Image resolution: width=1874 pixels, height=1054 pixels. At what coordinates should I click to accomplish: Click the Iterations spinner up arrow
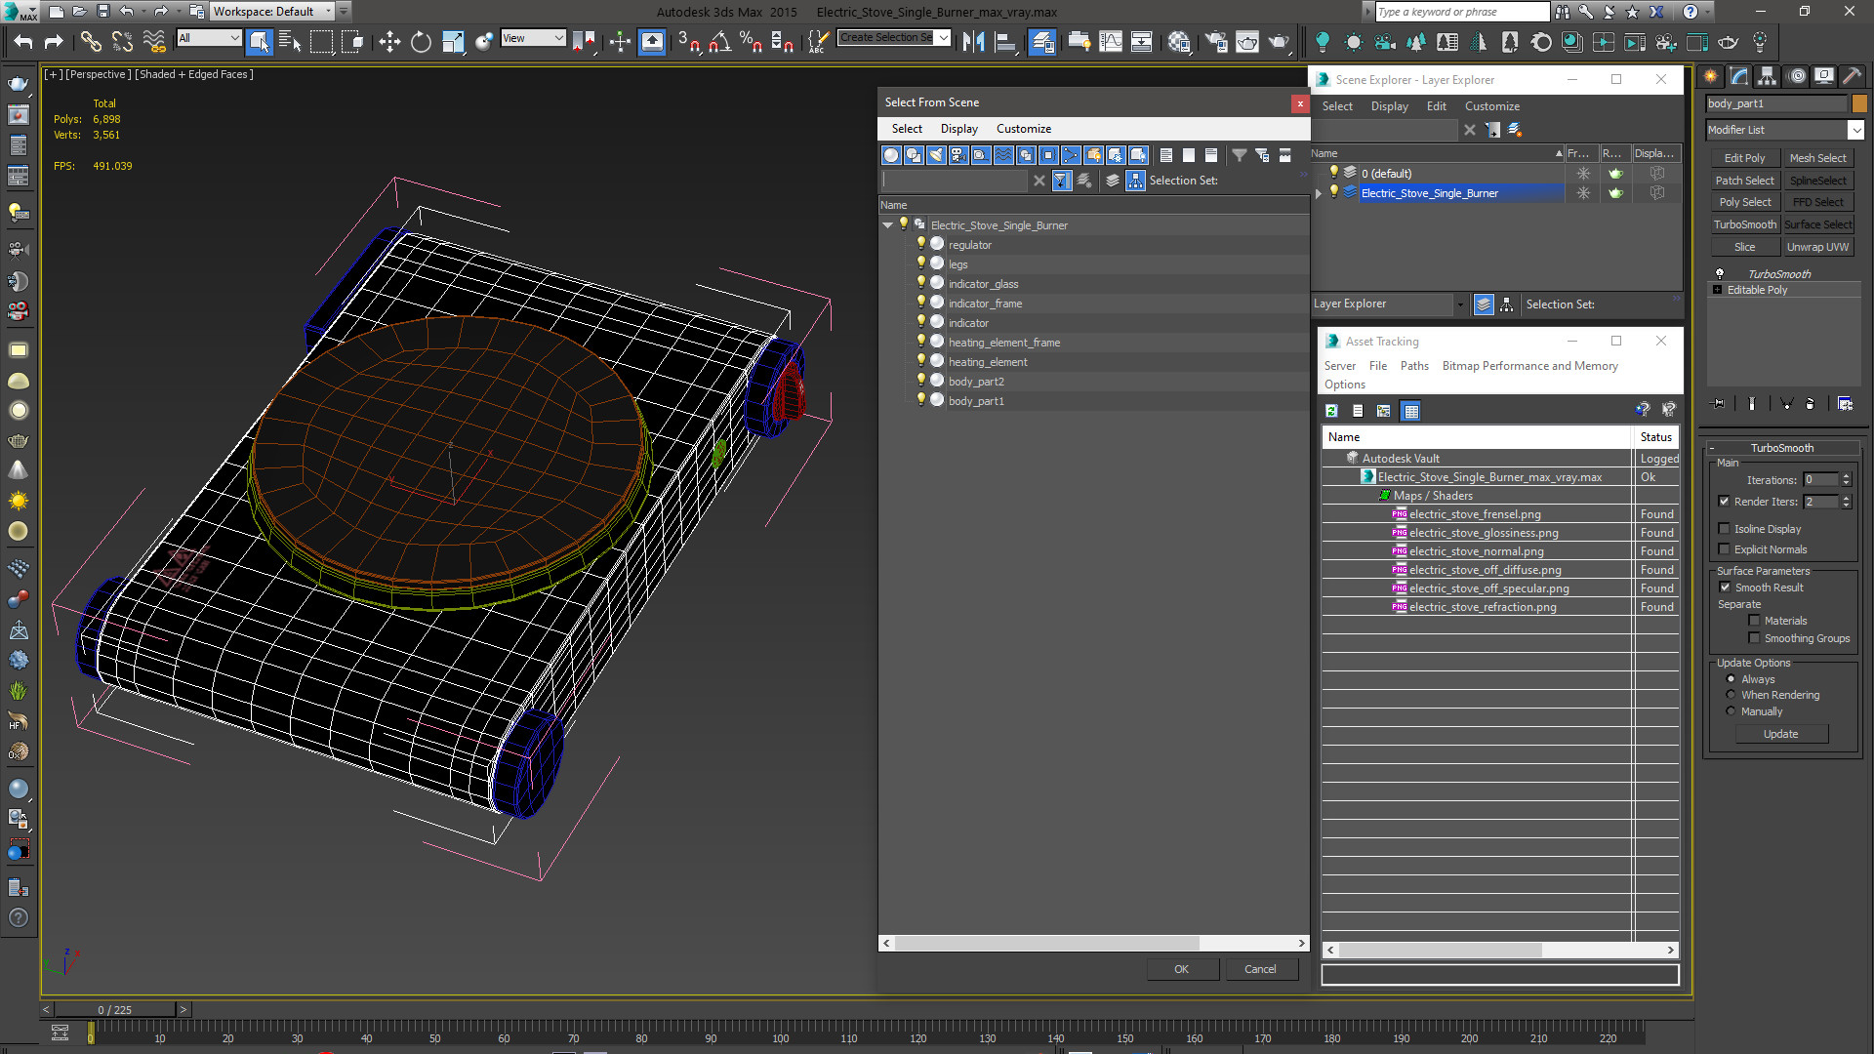point(1846,476)
